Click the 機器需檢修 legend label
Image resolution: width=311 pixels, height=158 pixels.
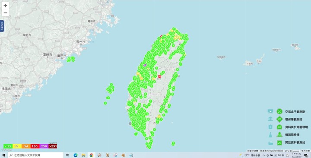pyautogui.click(x=292, y=135)
